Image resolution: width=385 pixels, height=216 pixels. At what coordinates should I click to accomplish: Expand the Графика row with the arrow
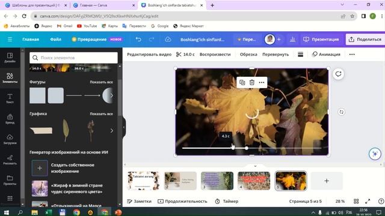[112, 131]
